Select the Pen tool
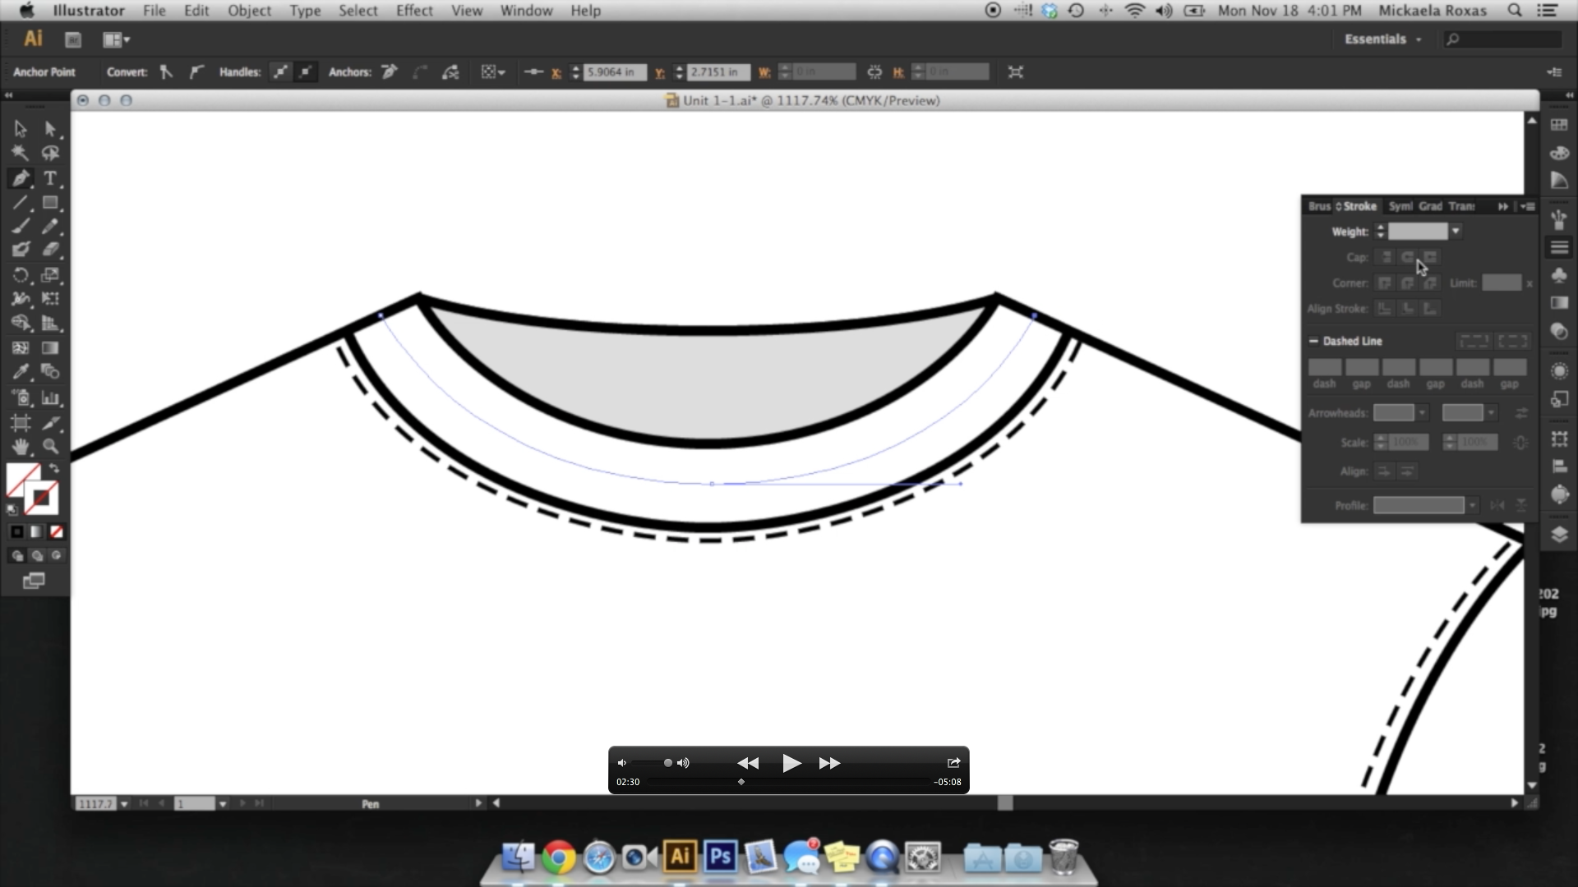This screenshot has width=1578, height=887. (x=21, y=178)
